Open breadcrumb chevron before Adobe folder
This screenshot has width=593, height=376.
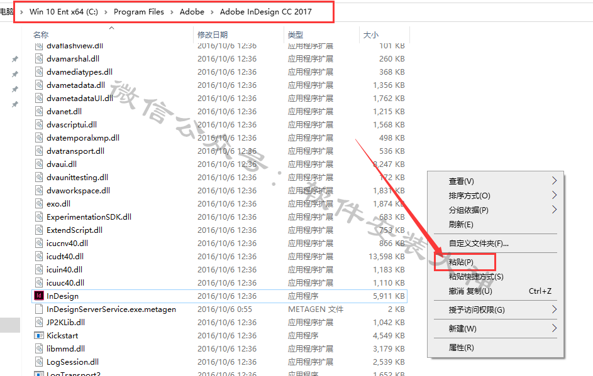click(172, 12)
